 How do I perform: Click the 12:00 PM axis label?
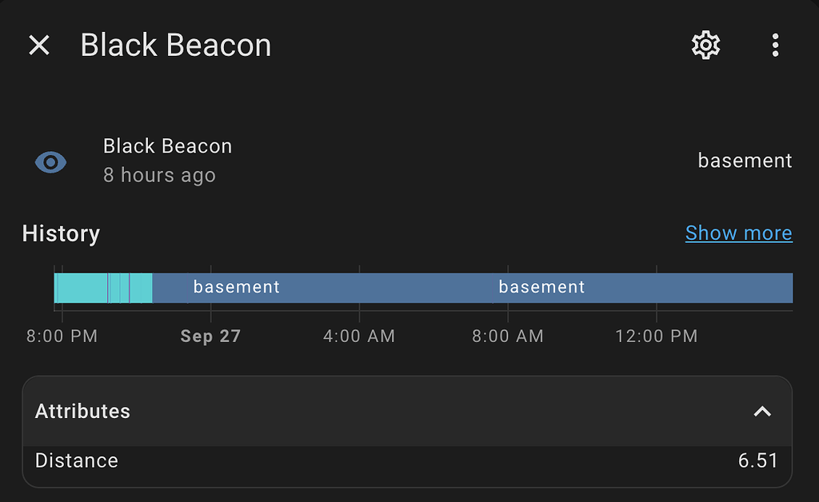click(657, 337)
